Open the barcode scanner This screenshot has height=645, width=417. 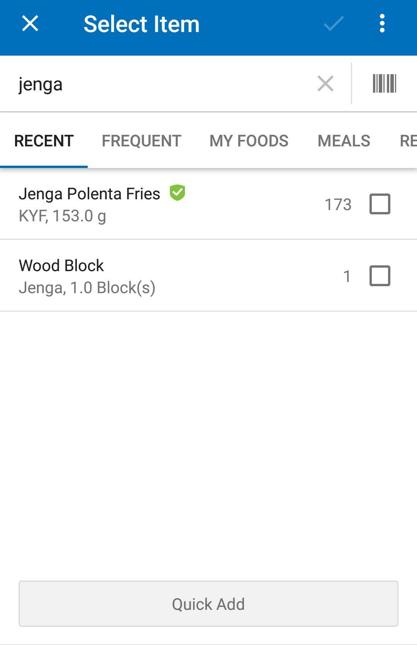click(x=384, y=84)
